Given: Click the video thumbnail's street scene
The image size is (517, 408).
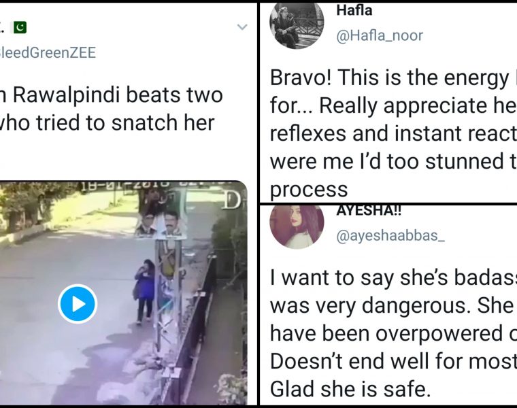Looking at the screenshot, I should (x=123, y=292).
